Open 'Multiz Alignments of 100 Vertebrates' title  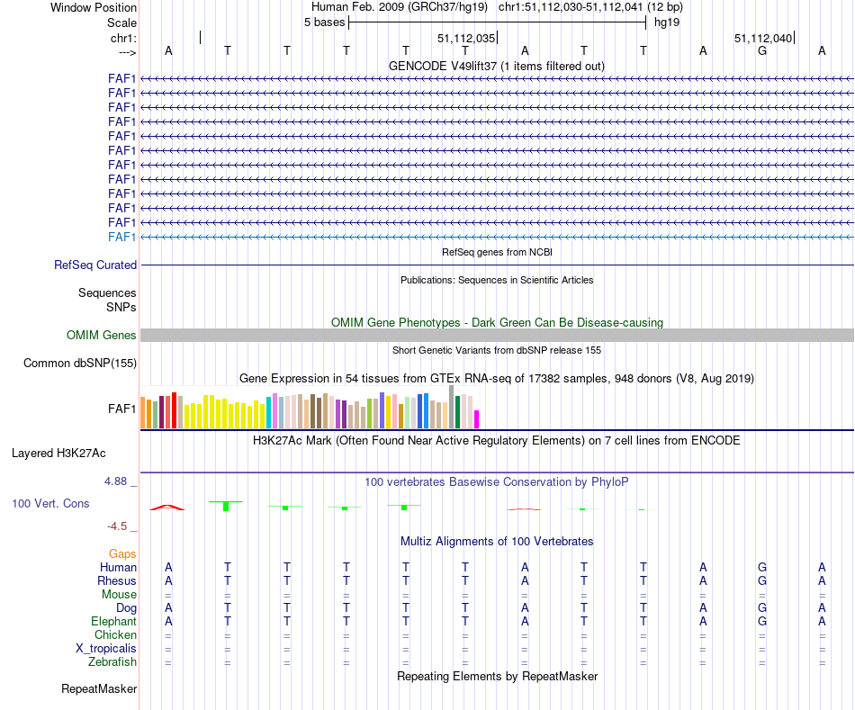[497, 542]
